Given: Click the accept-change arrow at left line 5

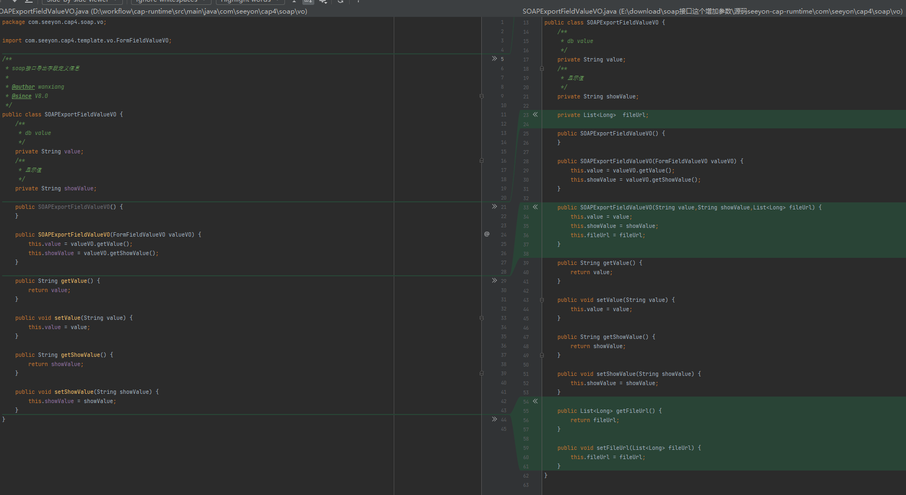Looking at the screenshot, I should (494, 59).
